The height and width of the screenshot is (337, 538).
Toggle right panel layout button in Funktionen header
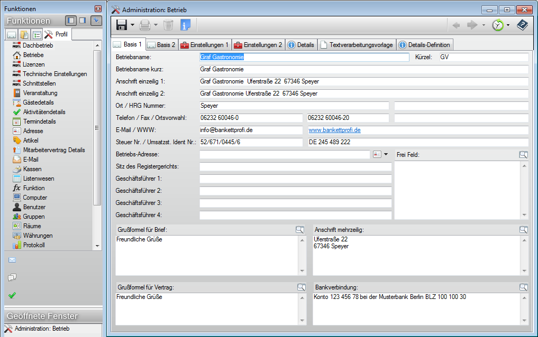[83, 21]
